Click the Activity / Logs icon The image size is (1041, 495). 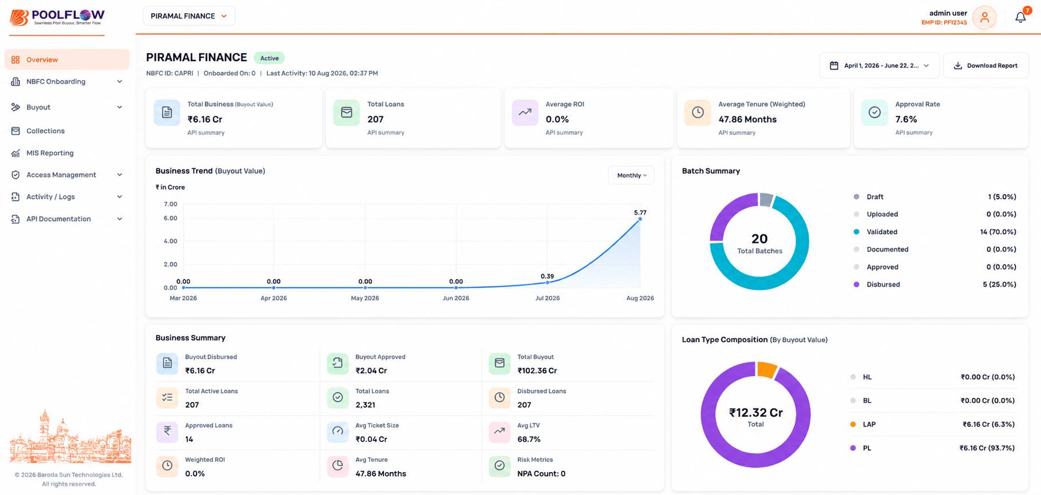point(15,197)
